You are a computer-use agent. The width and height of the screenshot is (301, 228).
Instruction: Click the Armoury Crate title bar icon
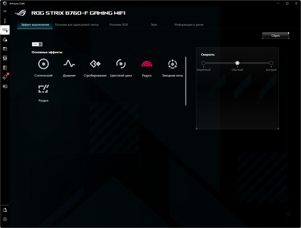point(5,3)
